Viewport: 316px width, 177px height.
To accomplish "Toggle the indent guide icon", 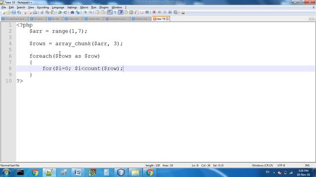I will [120, 12].
